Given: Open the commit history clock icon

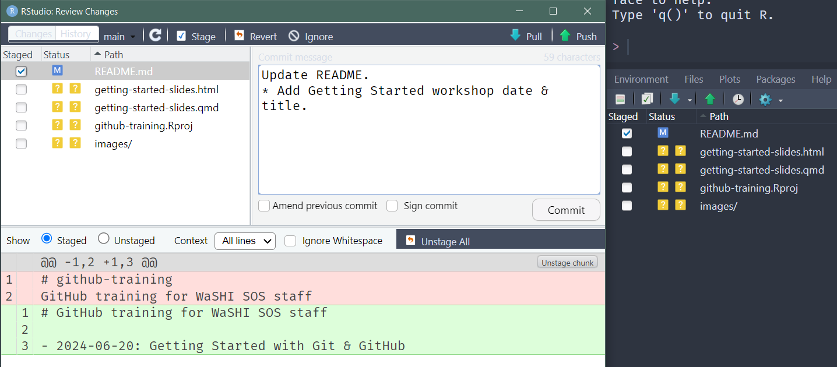Looking at the screenshot, I should pos(738,99).
